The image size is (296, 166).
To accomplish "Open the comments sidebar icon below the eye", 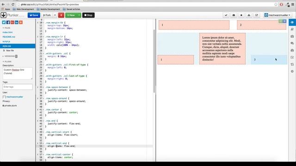I will (292, 29).
